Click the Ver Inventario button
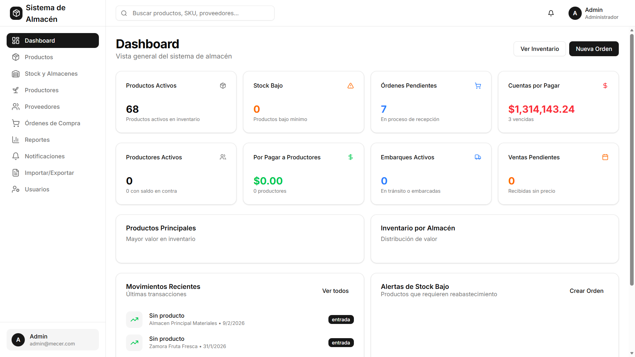The image size is (635, 357). click(539, 49)
